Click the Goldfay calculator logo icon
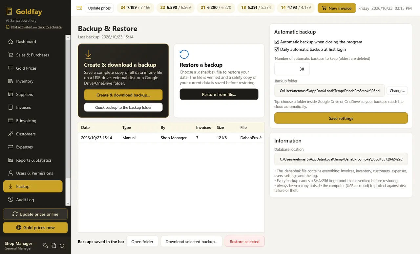The height and width of the screenshot is (254, 420). (9, 12)
